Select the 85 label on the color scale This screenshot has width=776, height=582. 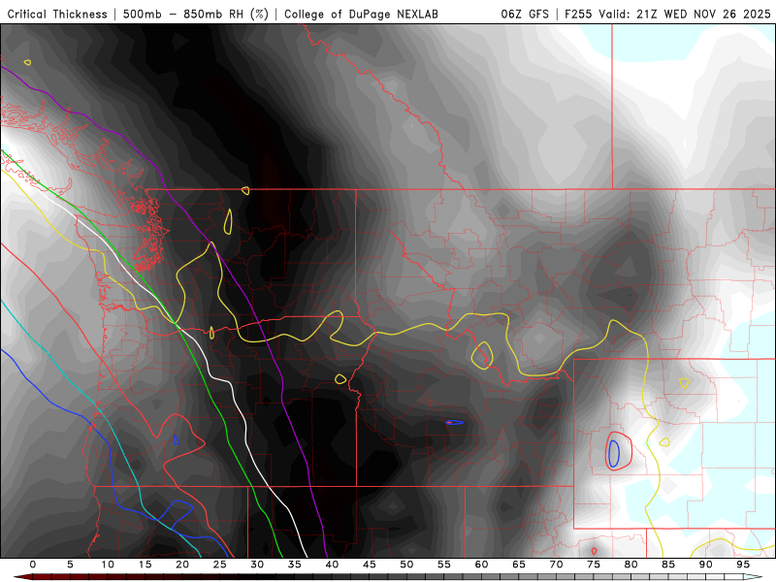pyautogui.click(x=668, y=565)
